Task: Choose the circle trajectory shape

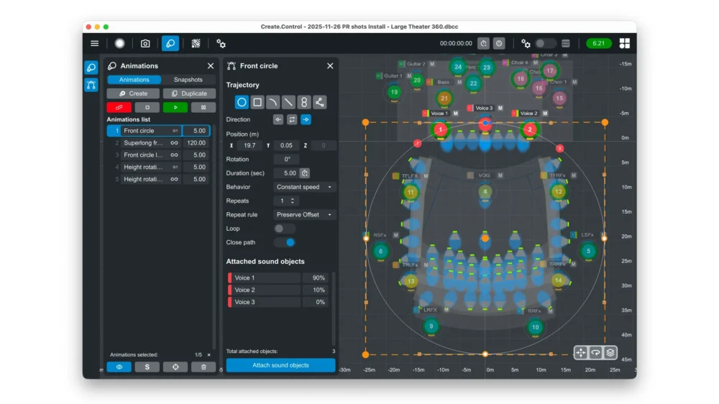Action: tap(242, 102)
